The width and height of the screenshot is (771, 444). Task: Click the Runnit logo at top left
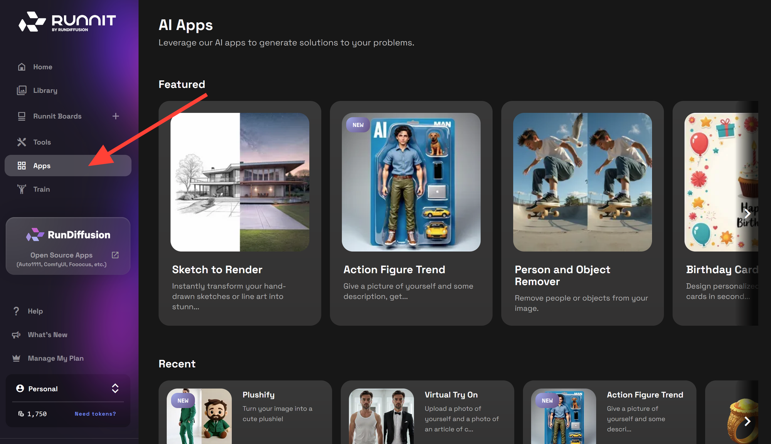click(66, 22)
